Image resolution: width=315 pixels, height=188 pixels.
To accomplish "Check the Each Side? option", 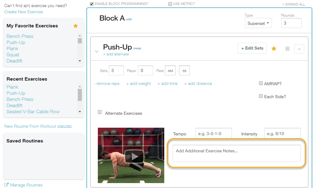I will 261,96.
